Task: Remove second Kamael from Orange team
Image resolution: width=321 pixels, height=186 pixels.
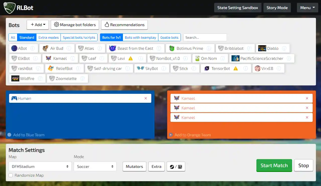Action: click(307, 108)
